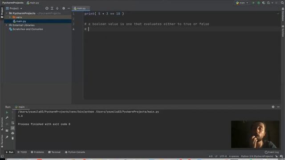
Task: Click main.py in the navigation breadcrumb
Action: point(33,3)
